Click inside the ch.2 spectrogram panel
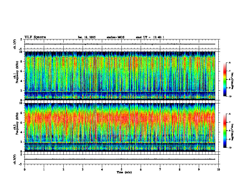Viewport: 246px width, 190px height. [x=120, y=127]
